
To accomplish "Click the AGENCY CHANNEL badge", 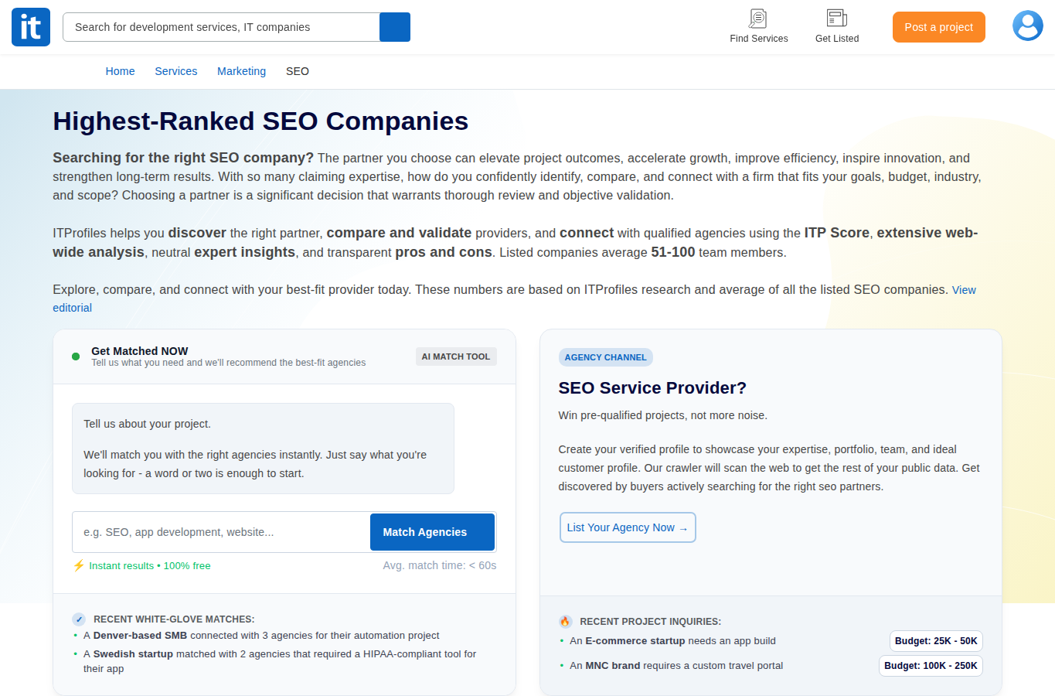I will pos(605,357).
